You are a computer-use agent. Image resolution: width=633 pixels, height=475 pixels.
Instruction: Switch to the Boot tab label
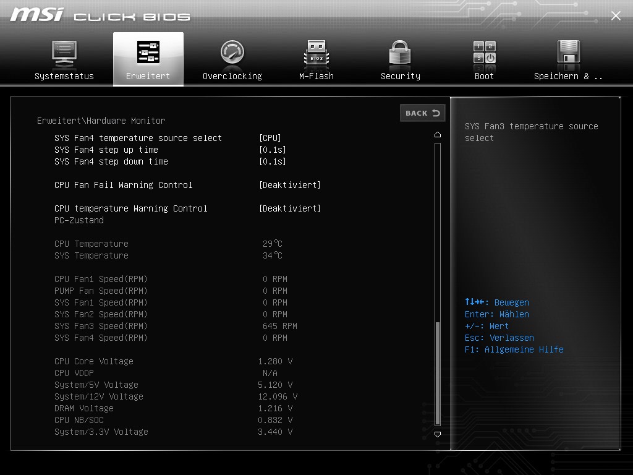[x=484, y=76]
